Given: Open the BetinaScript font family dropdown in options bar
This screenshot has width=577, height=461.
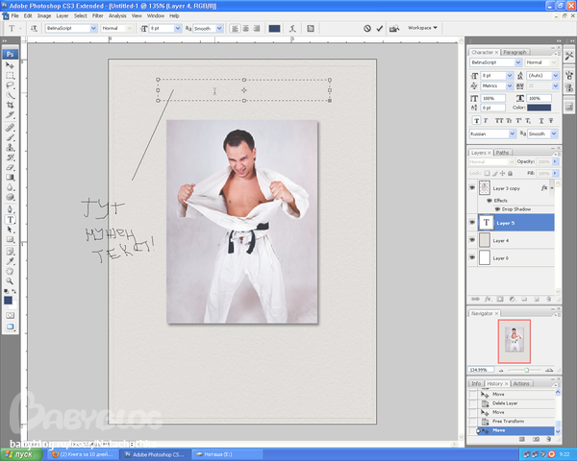Looking at the screenshot, I should (94, 29).
